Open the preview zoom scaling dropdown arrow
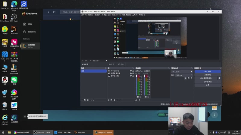The width and height of the screenshot is (241, 135). (107, 61)
